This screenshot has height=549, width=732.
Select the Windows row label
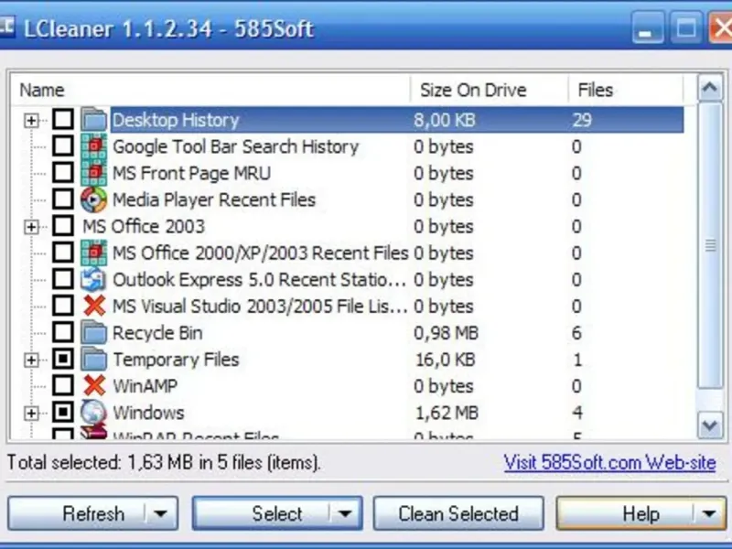(148, 413)
